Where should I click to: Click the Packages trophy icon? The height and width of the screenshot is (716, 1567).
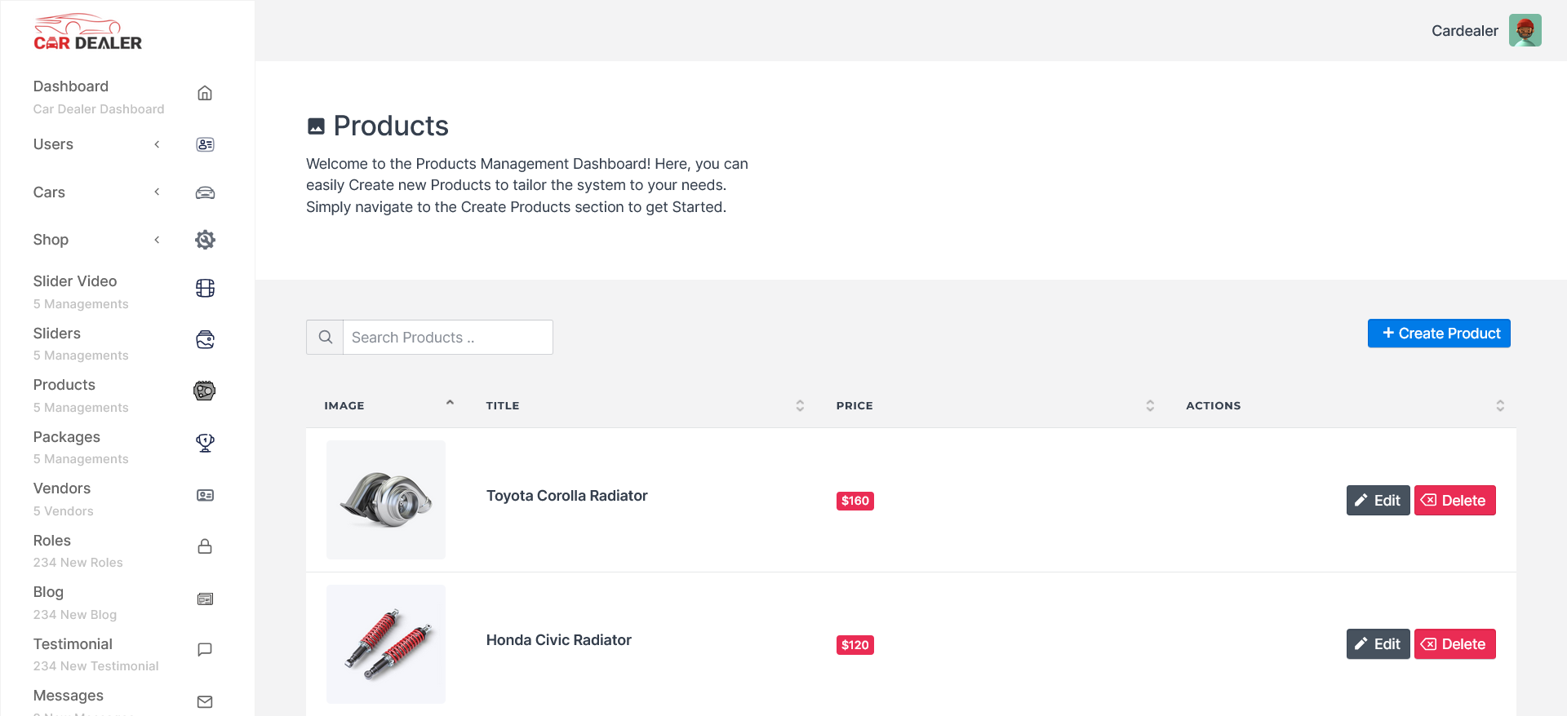pyautogui.click(x=205, y=443)
